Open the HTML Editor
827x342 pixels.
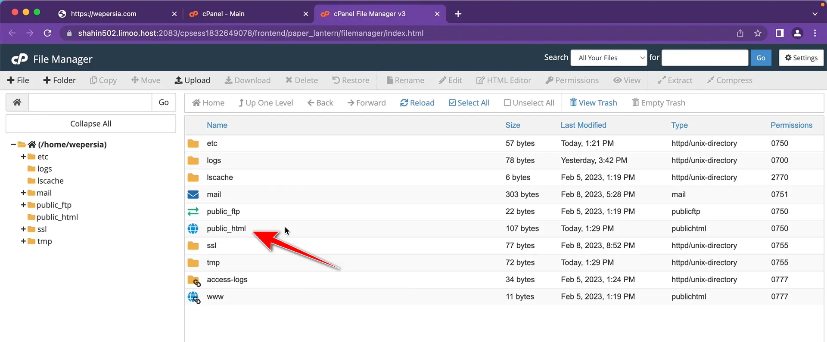click(x=504, y=80)
